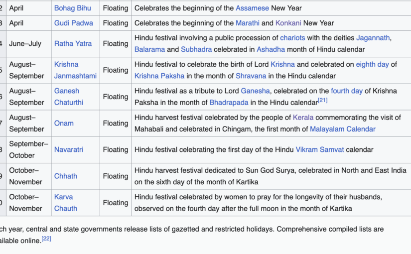Click the Vikram Samvat link
Screen dimensions: 411x254
(319, 149)
